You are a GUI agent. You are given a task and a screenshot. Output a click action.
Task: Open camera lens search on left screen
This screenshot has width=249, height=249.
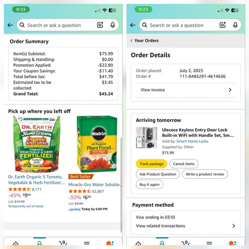(100, 25)
